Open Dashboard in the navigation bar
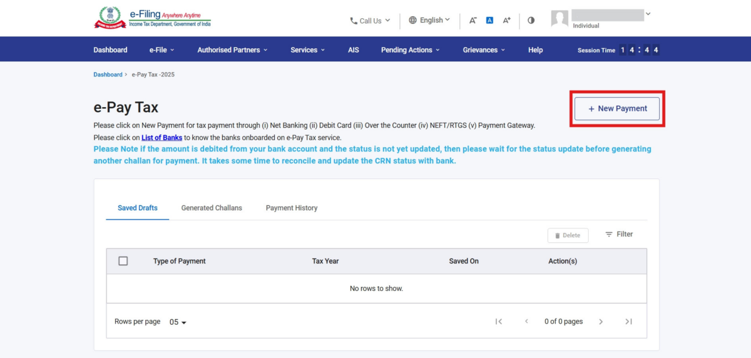751x358 pixels. coord(110,50)
